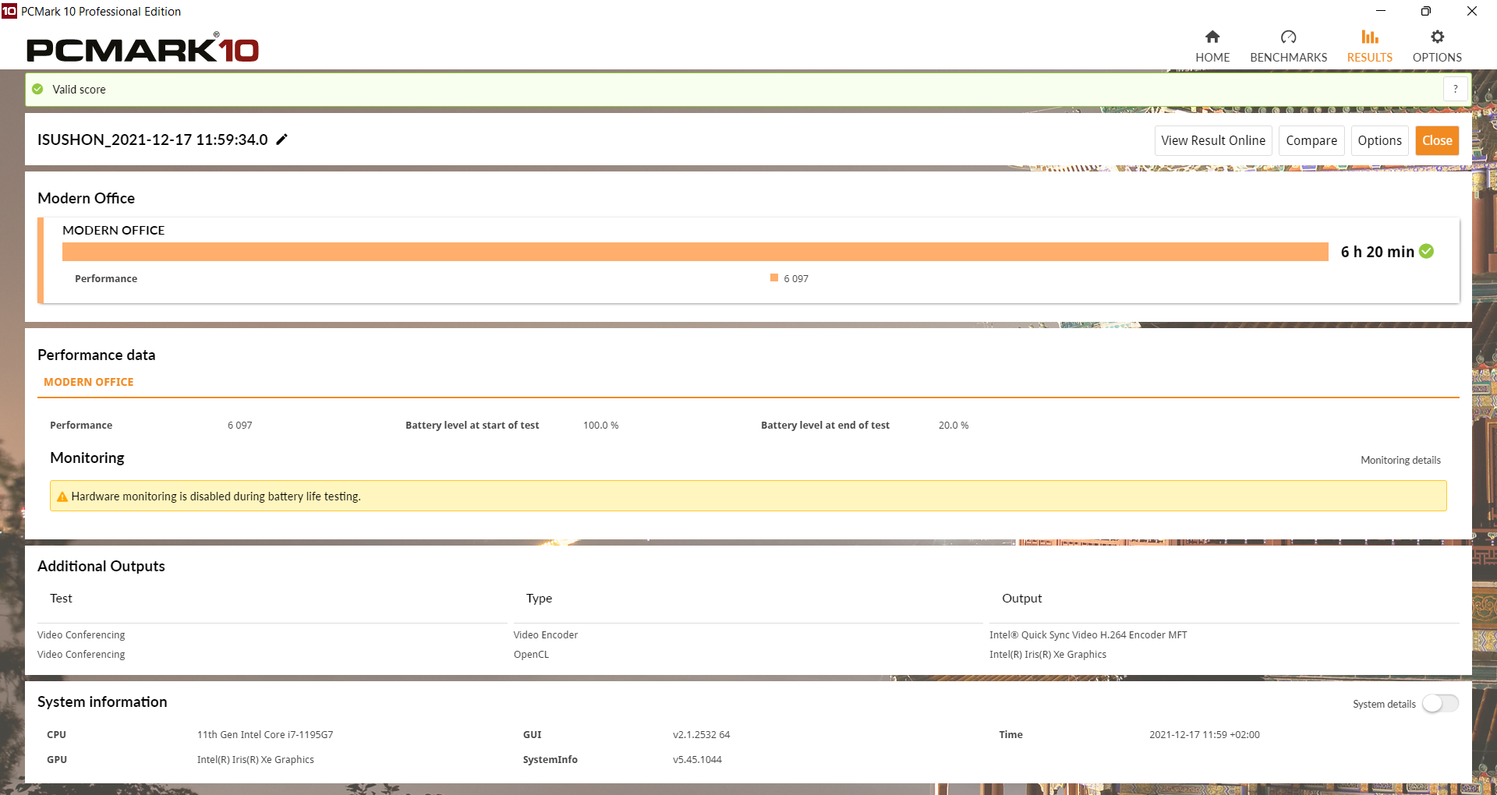This screenshot has height=795, width=1497.
Task: Click the benchmarks gauge icon
Action: [x=1288, y=37]
